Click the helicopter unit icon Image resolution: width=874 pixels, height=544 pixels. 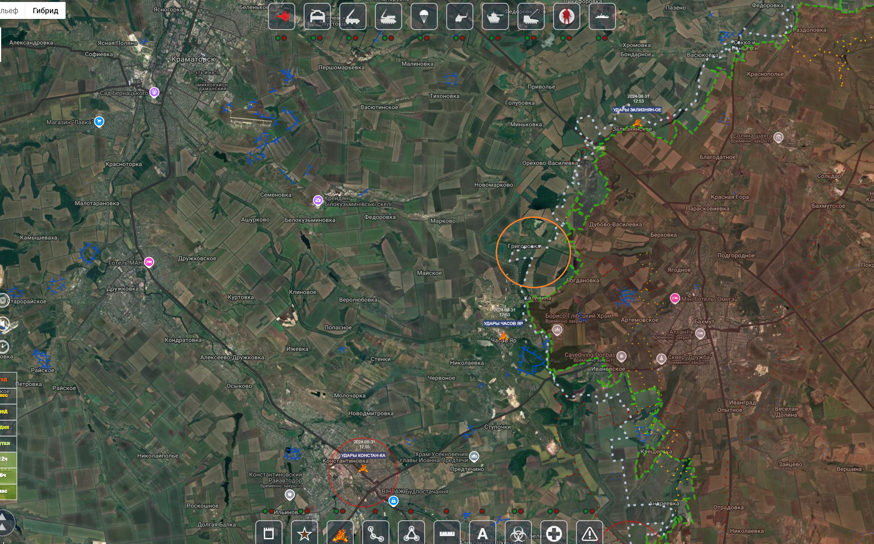460,17
